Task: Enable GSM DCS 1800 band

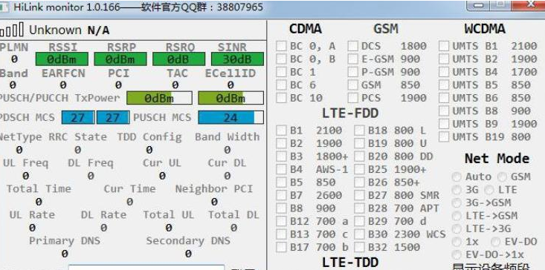Action: (x=352, y=46)
